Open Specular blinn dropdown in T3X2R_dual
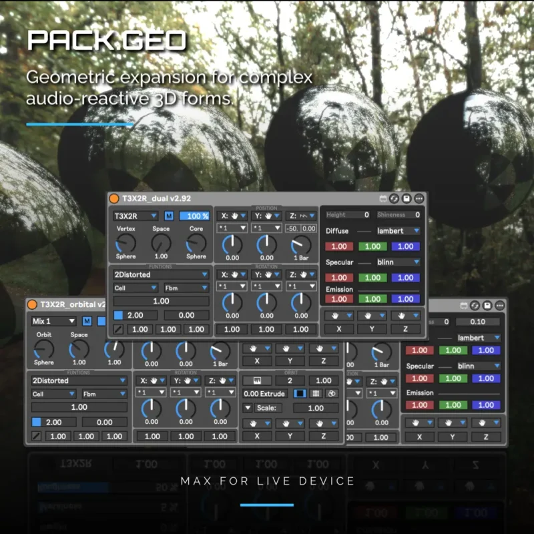Screen dimensions: 534x534 coord(398,262)
